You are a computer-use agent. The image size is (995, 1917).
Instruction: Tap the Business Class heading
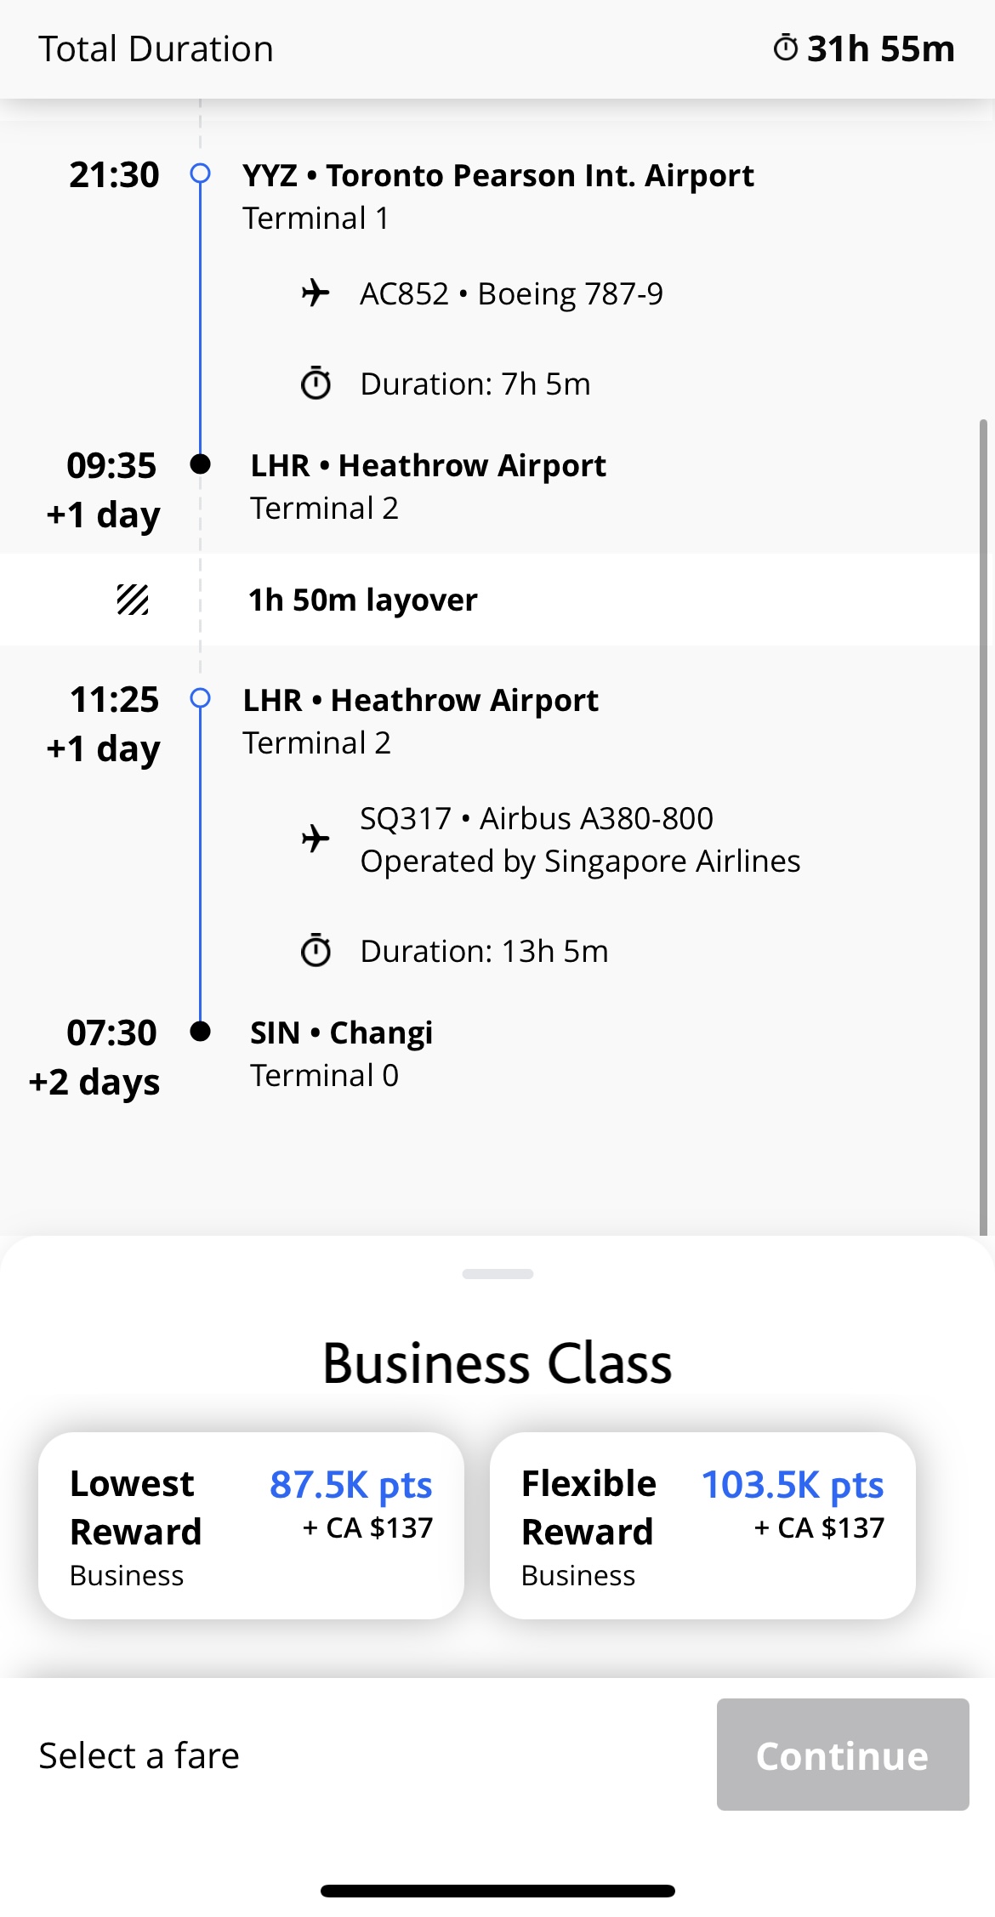click(x=497, y=1363)
